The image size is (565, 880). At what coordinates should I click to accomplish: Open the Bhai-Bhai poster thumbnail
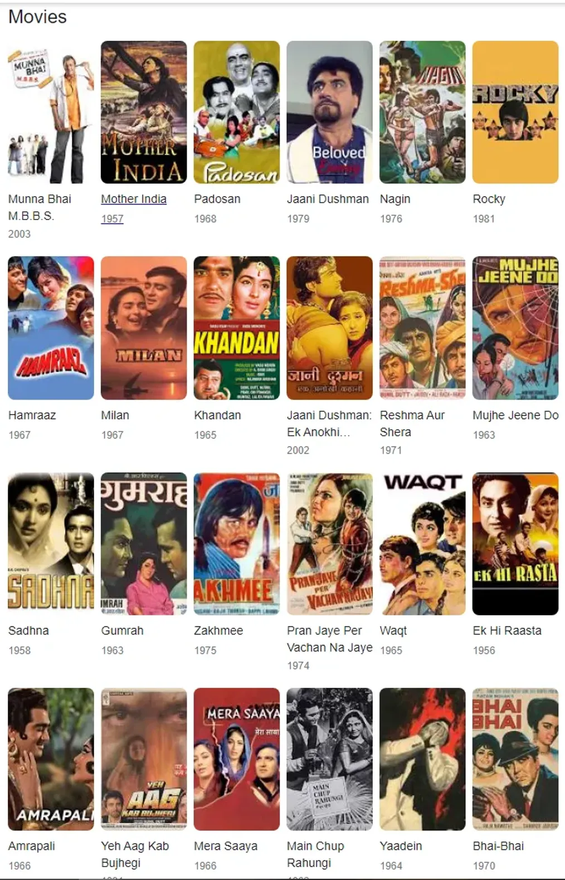515,759
